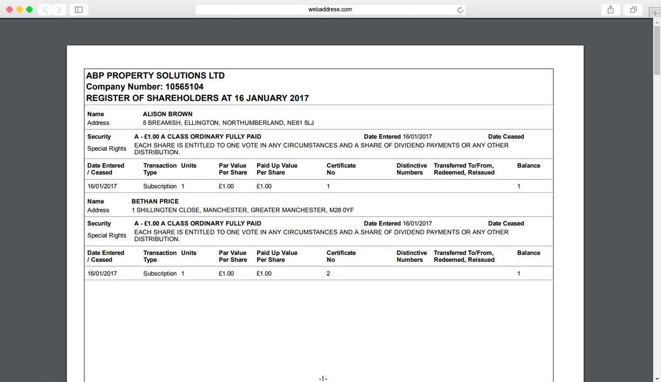Select shareholder name ALISON BROWN
The height and width of the screenshot is (382, 661).
(167, 114)
